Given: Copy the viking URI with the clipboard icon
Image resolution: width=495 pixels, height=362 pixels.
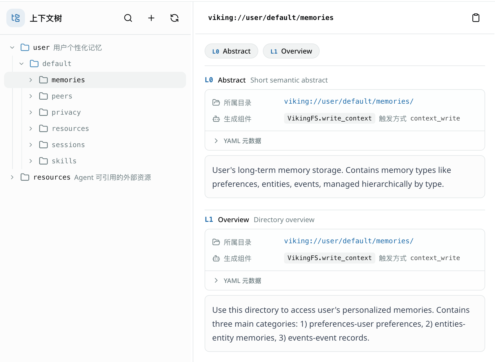Looking at the screenshot, I should 476,18.
